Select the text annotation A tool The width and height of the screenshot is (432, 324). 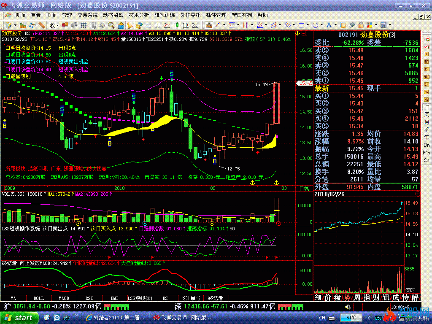coord(329,25)
